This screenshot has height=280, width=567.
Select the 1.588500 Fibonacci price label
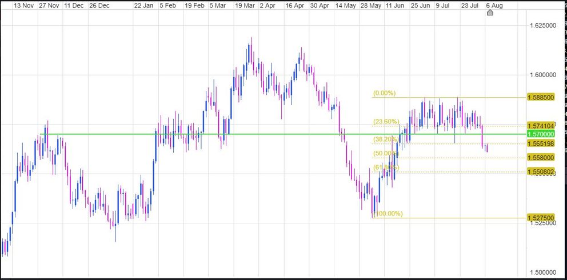click(541, 98)
